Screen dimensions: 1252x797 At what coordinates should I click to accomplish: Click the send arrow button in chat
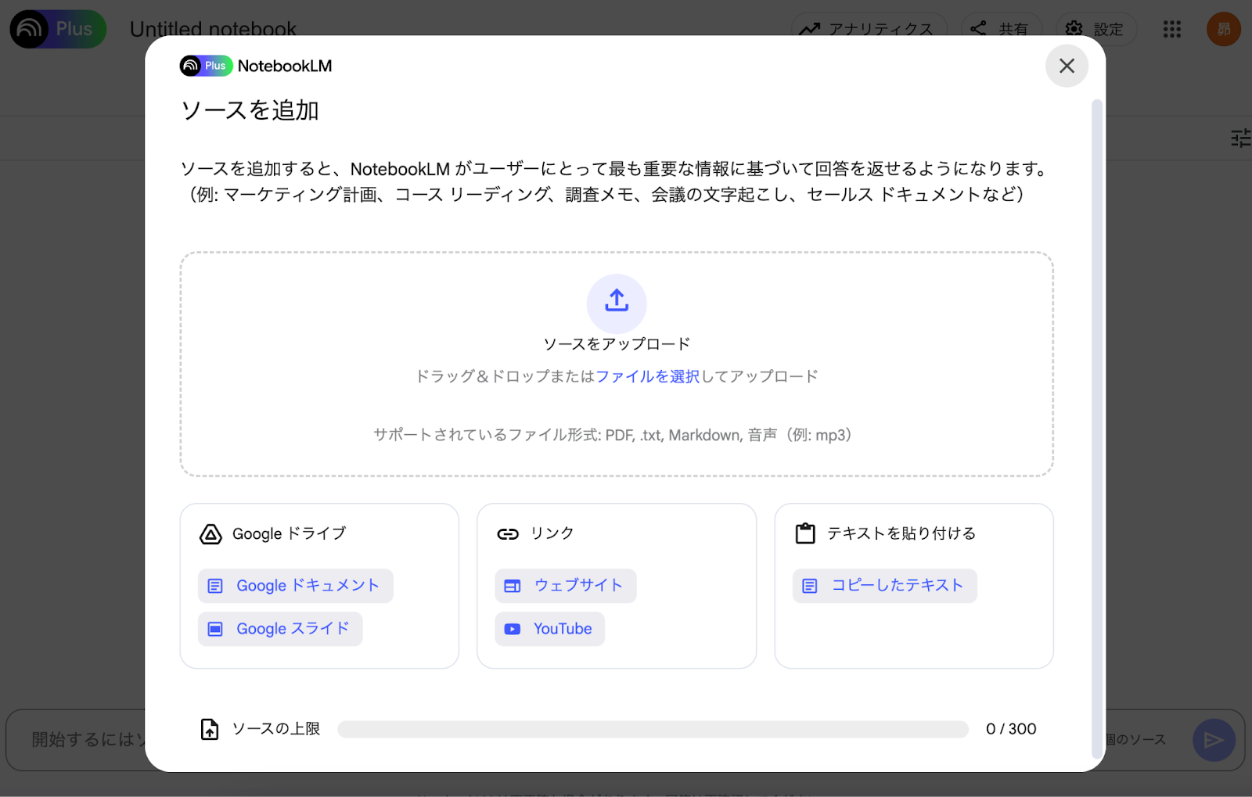(x=1213, y=740)
